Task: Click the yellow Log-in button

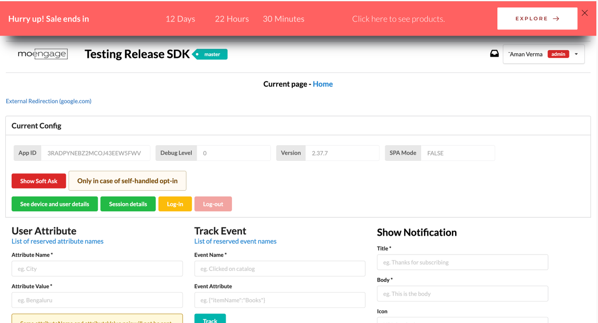Action: coord(175,204)
